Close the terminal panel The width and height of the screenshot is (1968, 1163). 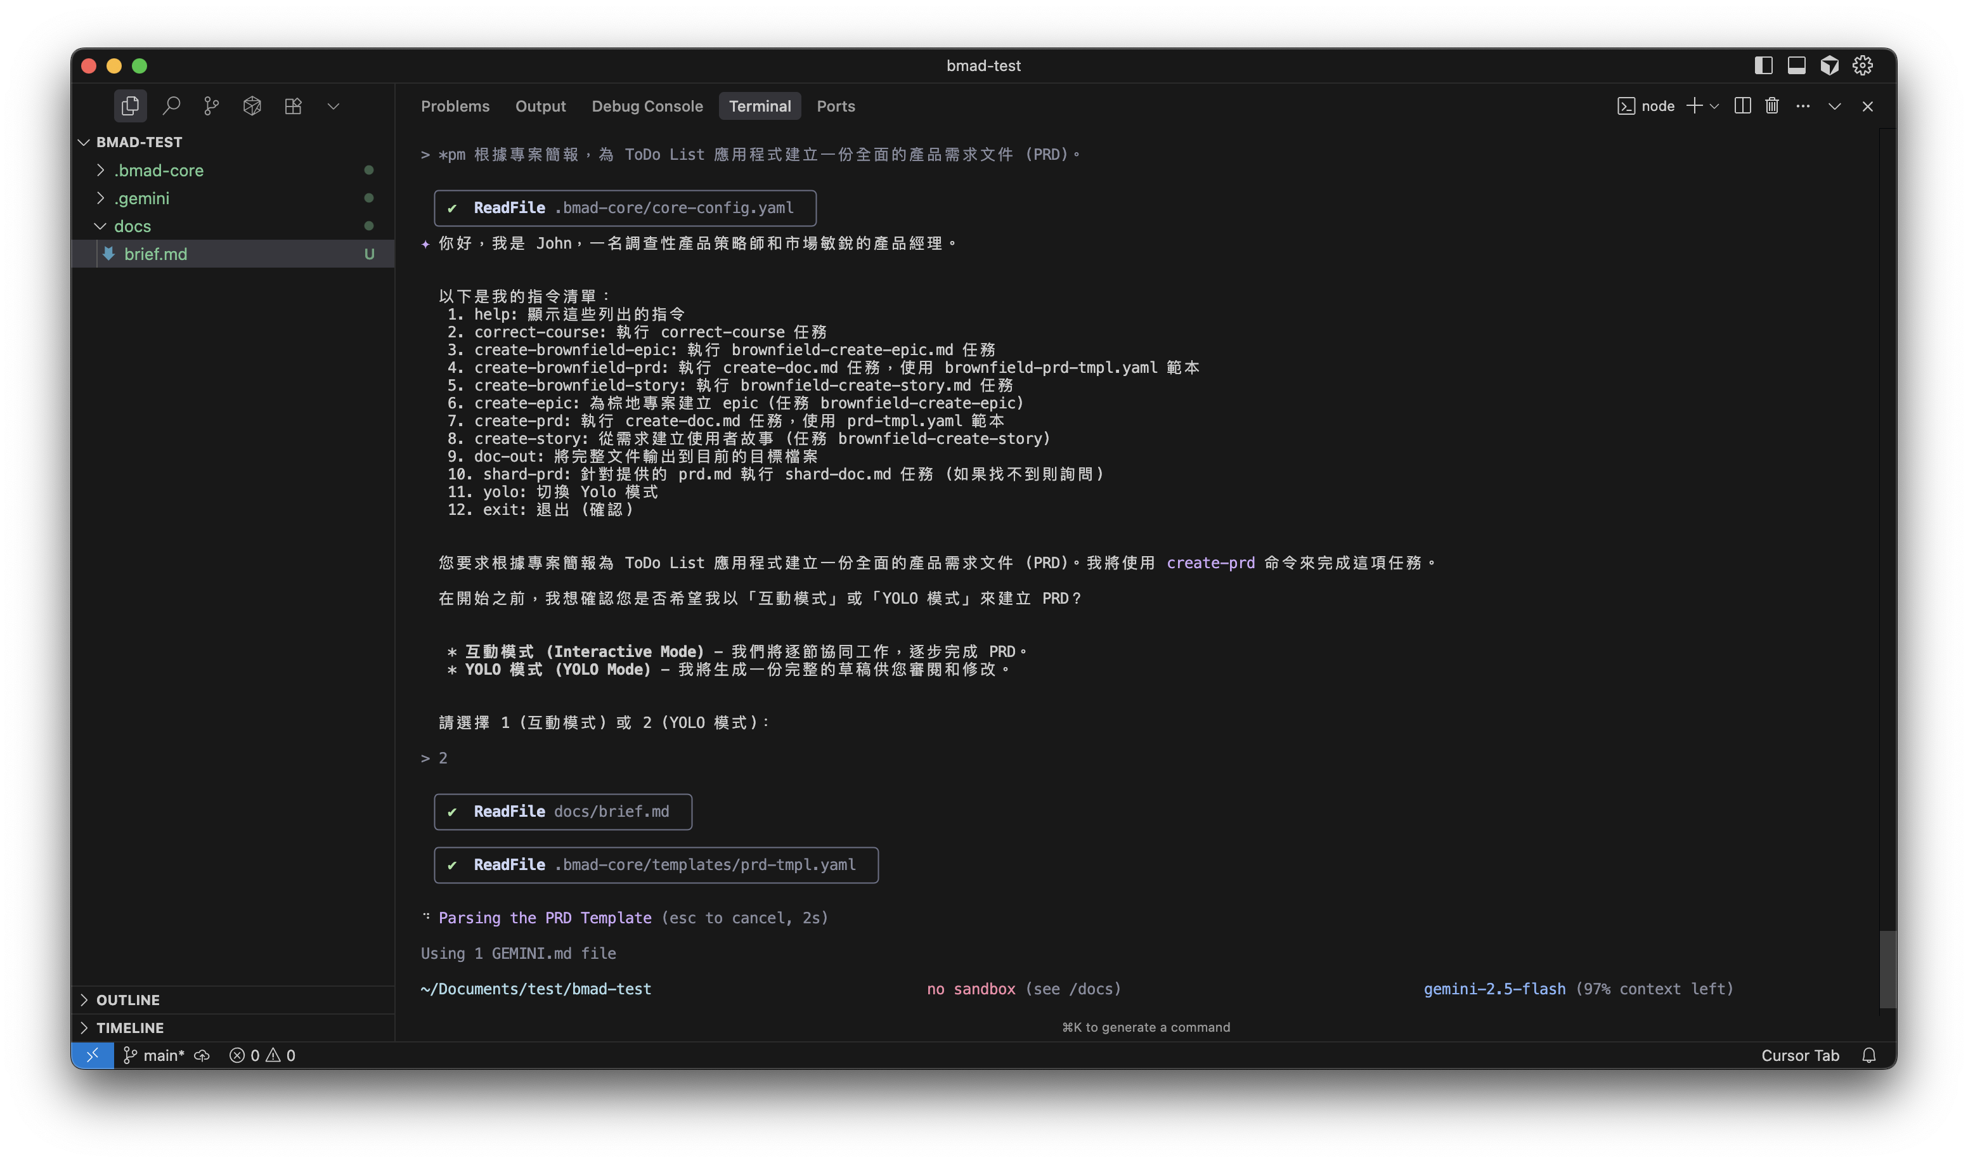click(1868, 106)
